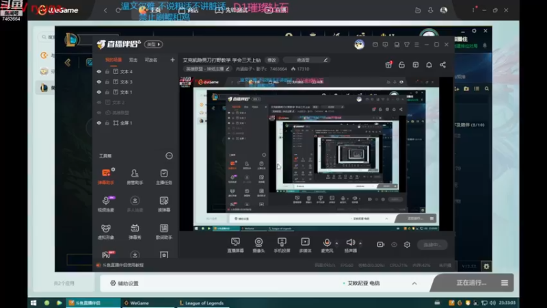Select the 全屏 1 layer row
Screen dimensions: 547x308
tap(135, 123)
